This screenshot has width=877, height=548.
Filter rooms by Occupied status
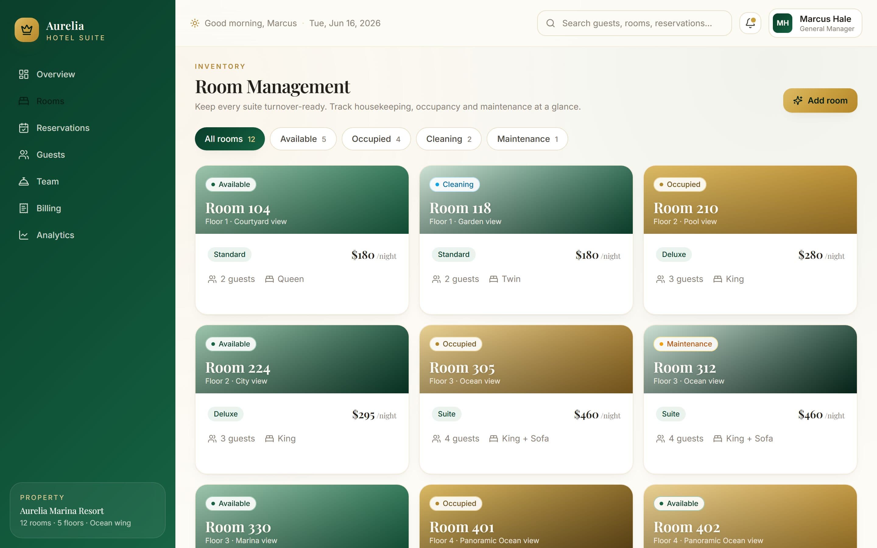pos(376,139)
